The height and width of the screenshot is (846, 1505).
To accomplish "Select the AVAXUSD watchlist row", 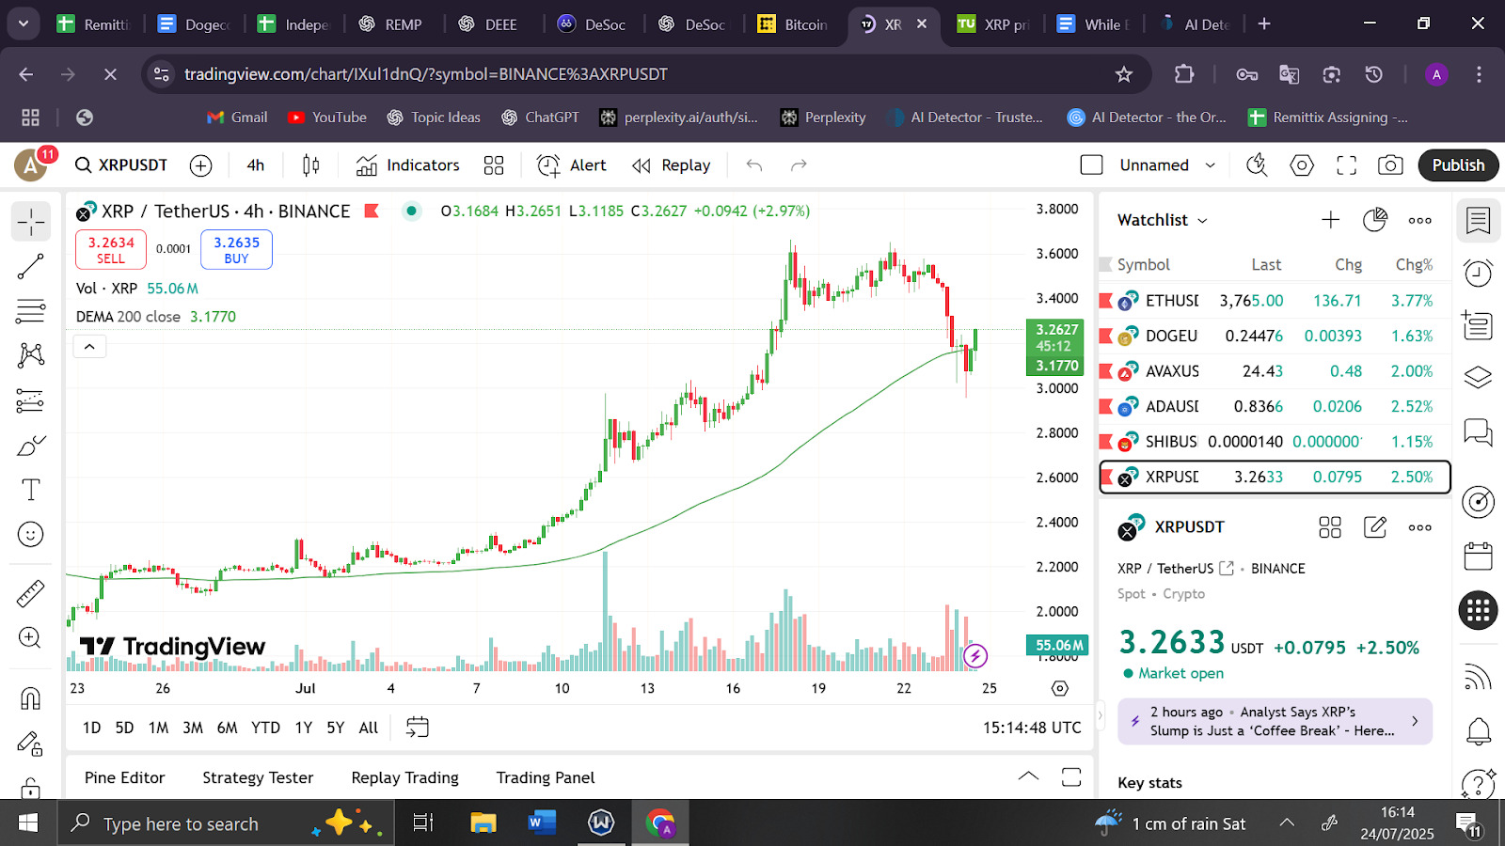I will [x=1275, y=371].
